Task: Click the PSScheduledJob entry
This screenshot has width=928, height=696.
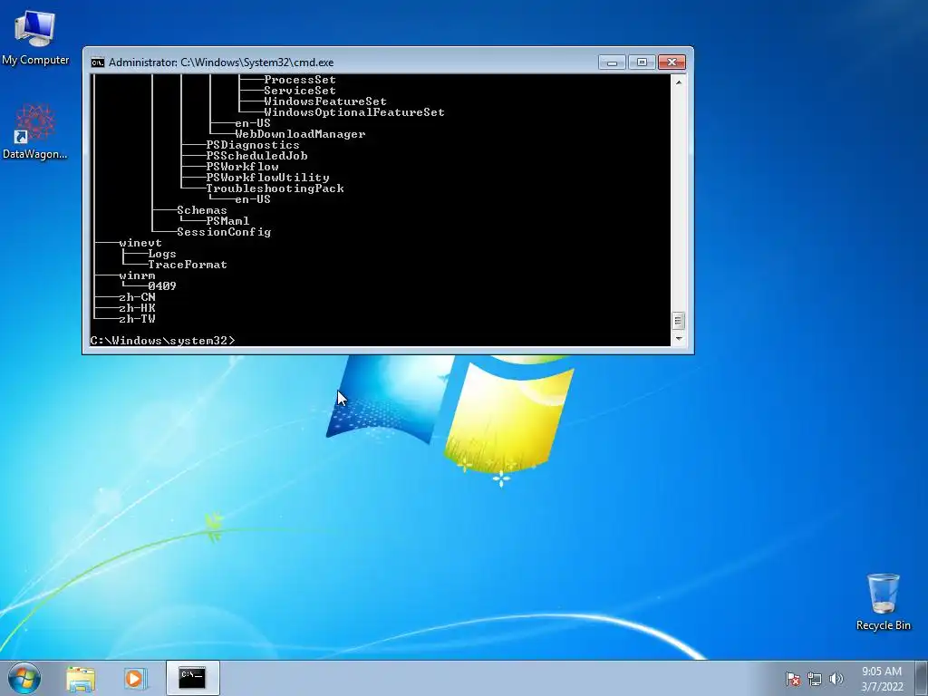Action: pyautogui.click(x=256, y=156)
